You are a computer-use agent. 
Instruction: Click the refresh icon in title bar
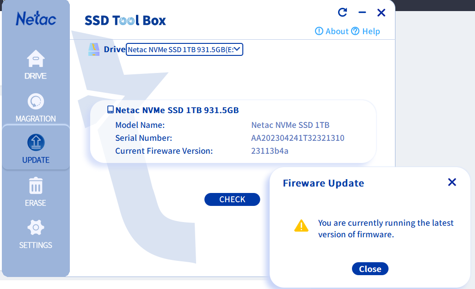pyautogui.click(x=342, y=12)
